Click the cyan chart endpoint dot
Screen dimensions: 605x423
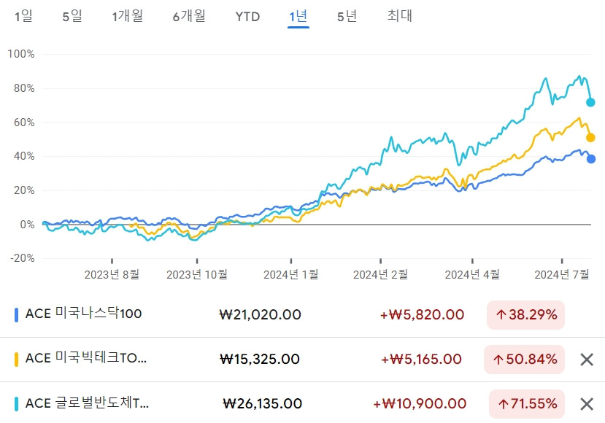591,101
